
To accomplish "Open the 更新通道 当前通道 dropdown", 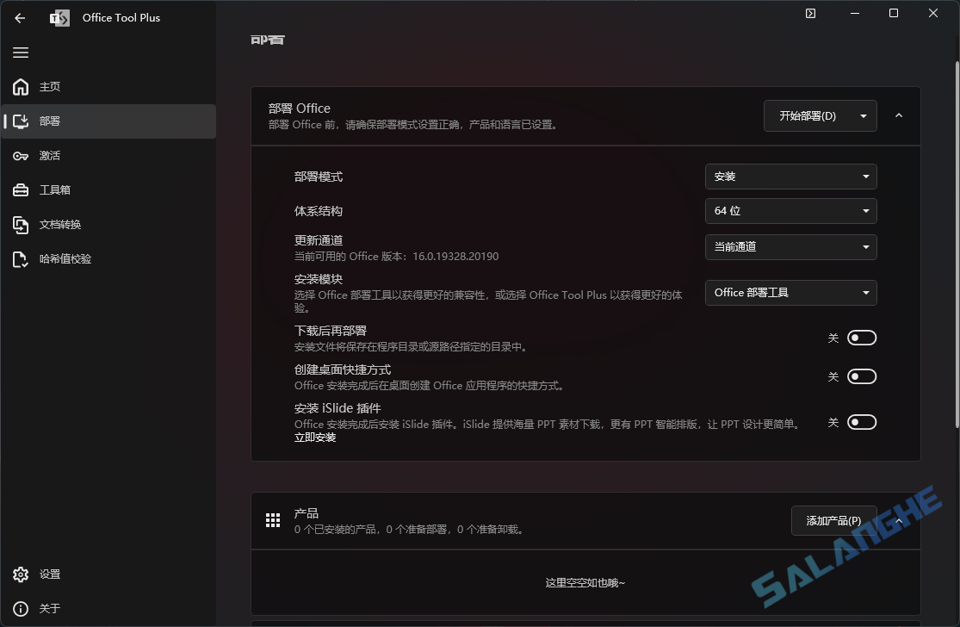I will (x=790, y=247).
